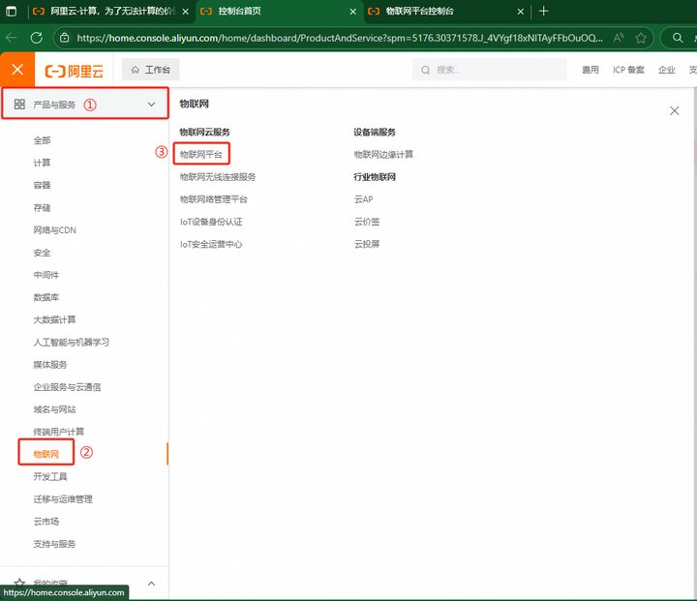Select the 网络与CDN category
Image resolution: width=697 pixels, height=601 pixels.
pyautogui.click(x=54, y=230)
